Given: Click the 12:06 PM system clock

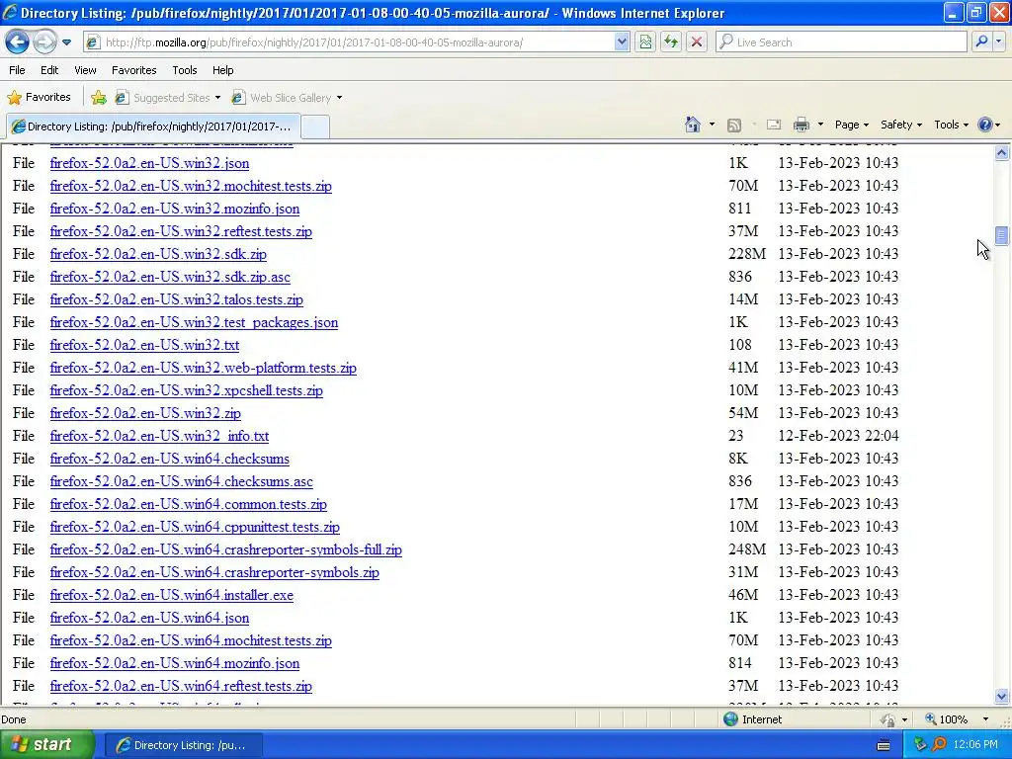Looking at the screenshot, I should 975,745.
